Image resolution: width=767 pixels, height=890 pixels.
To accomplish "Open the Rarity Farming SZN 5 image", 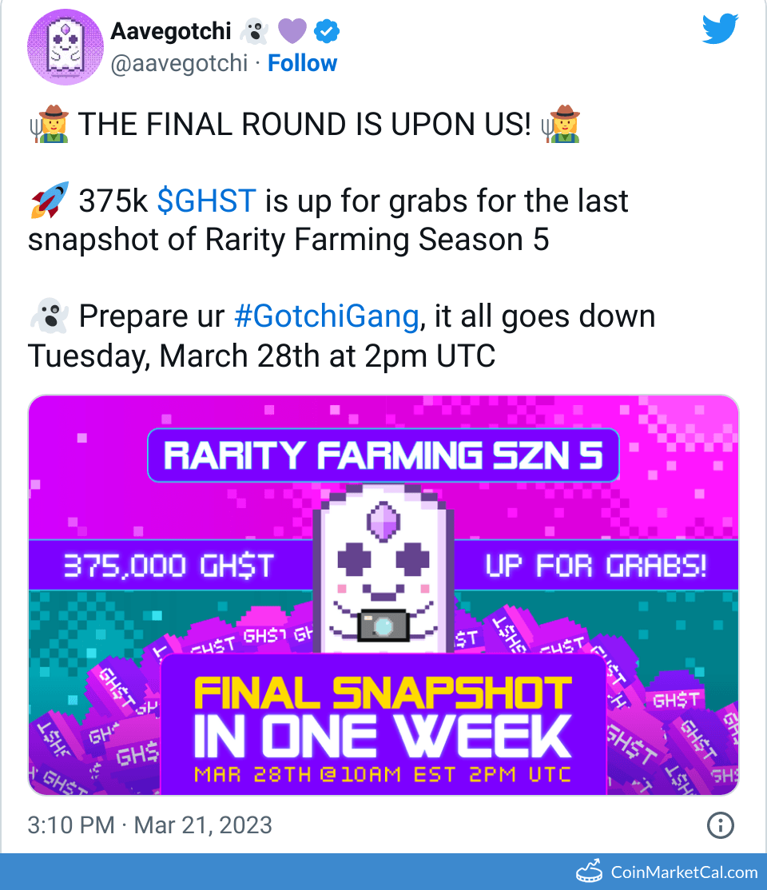I will (x=383, y=595).
